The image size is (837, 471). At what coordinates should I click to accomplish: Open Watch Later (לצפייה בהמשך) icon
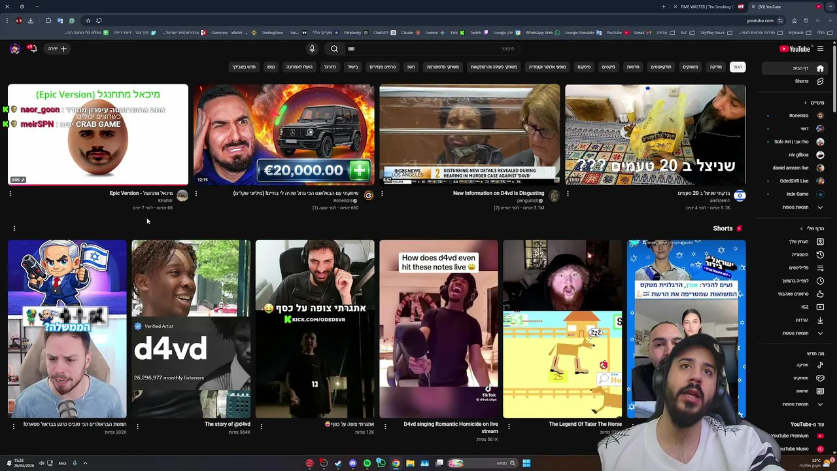pyautogui.click(x=820, y=281)
